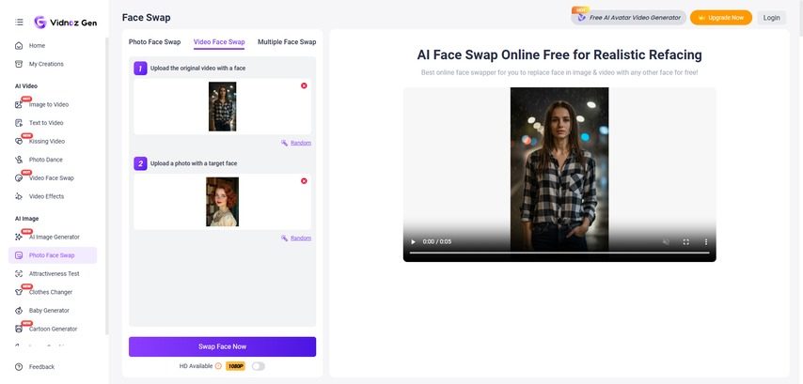Click the 'AI Video' section heading
This screenshot has width=803, height=384.
pyautogui.click(x=26, y=85)
